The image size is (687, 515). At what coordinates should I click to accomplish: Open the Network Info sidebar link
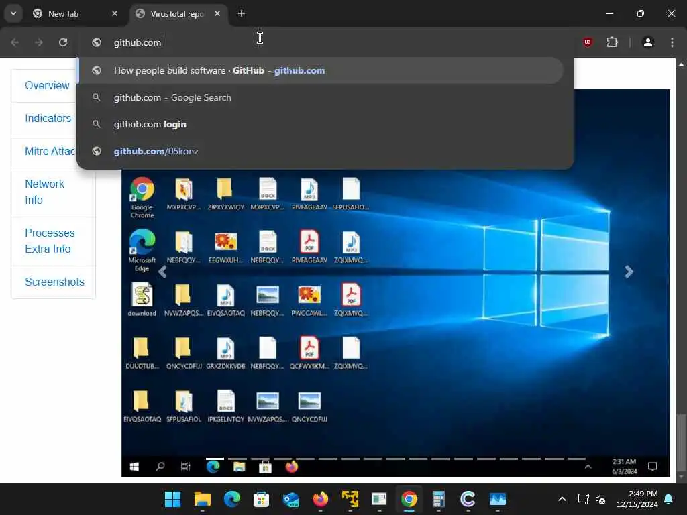(45, 192)
